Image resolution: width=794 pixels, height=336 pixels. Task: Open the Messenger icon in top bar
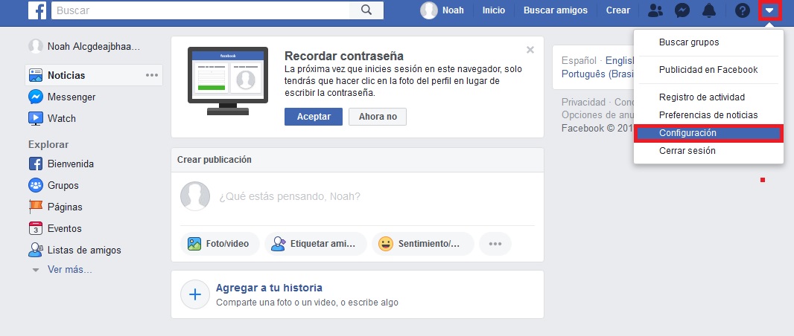[x=682, y=10]
